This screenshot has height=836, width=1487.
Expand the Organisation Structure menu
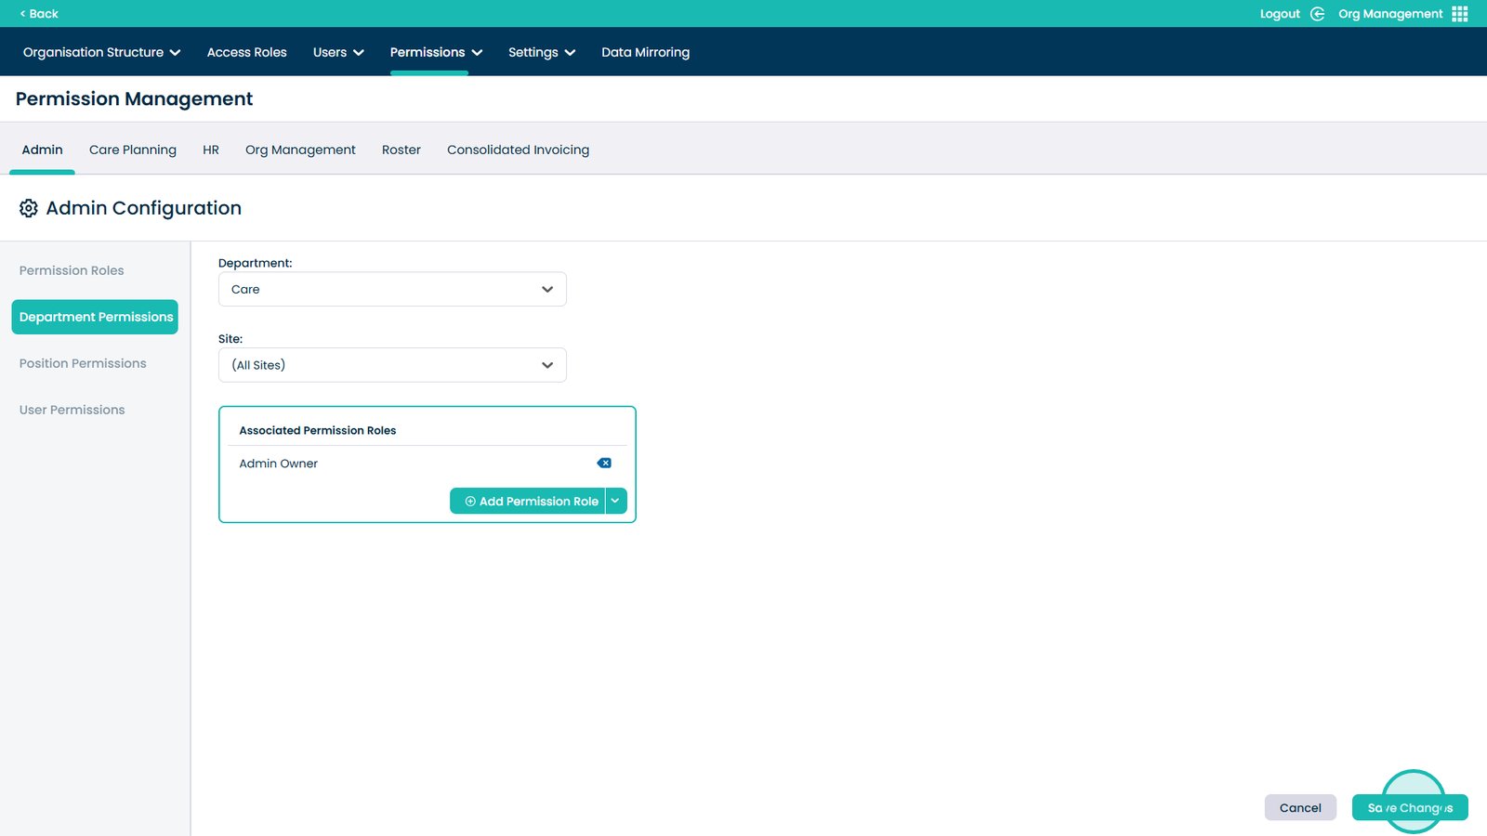pyautogui.click(x=101, y=52)
